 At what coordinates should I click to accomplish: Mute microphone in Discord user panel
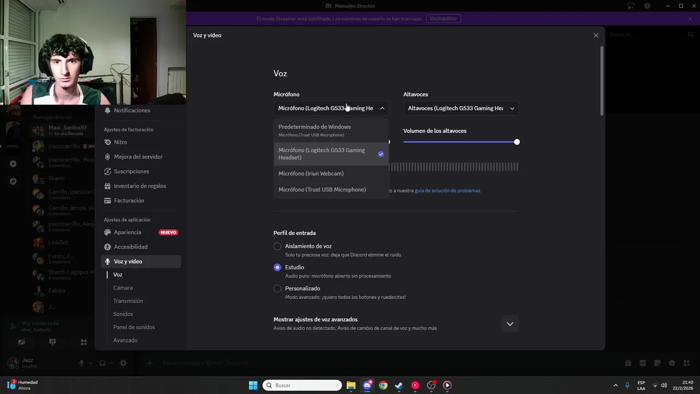pyautogui.click(x=82, y=363)
